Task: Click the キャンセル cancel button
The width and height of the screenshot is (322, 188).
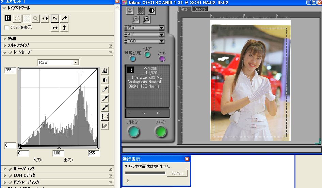Action: (177, 173)
